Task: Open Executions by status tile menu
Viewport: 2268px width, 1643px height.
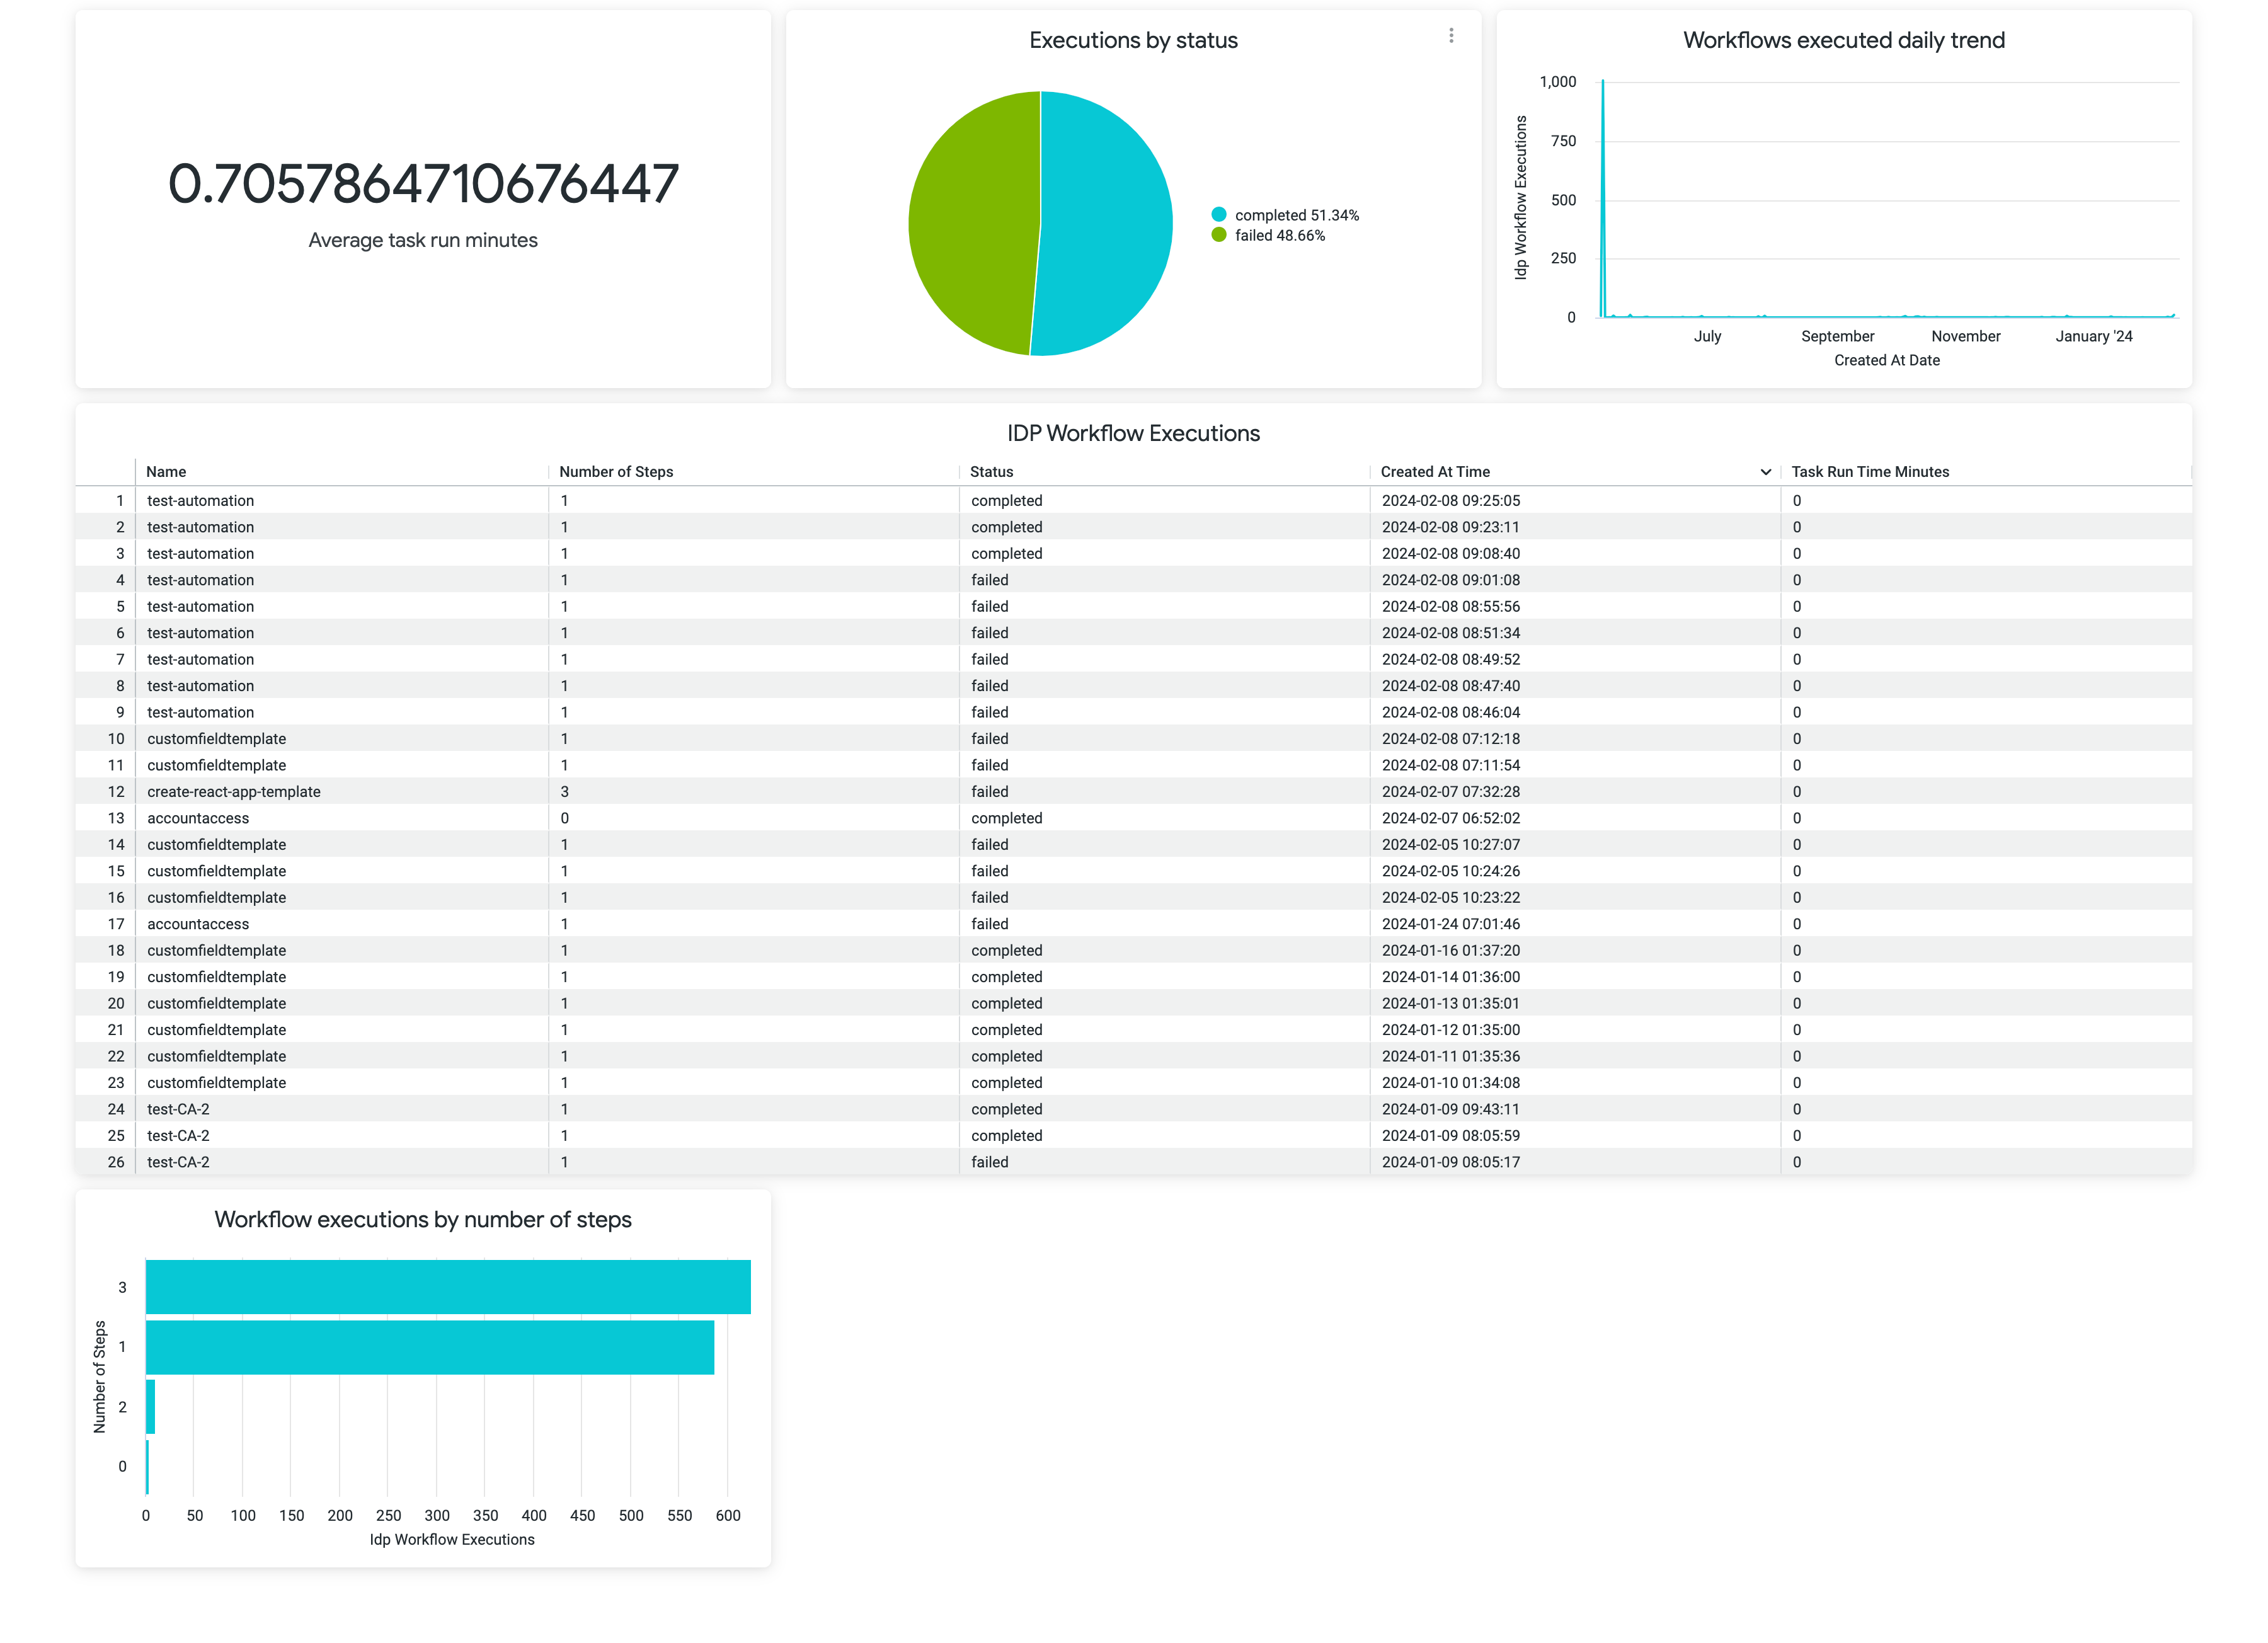Action: click(1451, 36)
